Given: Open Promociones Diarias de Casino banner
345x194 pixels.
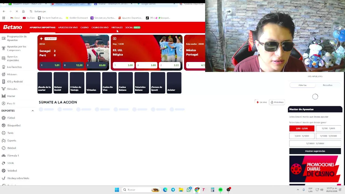Looking at the screenshot, I should pos(315,169).
